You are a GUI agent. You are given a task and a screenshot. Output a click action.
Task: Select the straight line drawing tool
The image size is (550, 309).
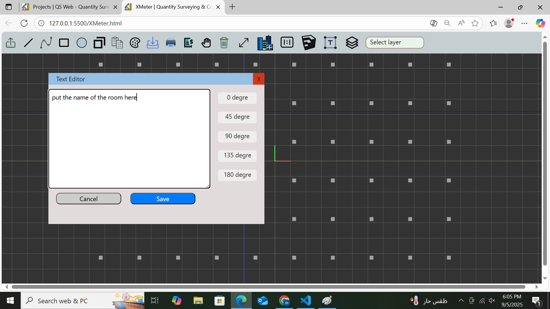point(29,43)
